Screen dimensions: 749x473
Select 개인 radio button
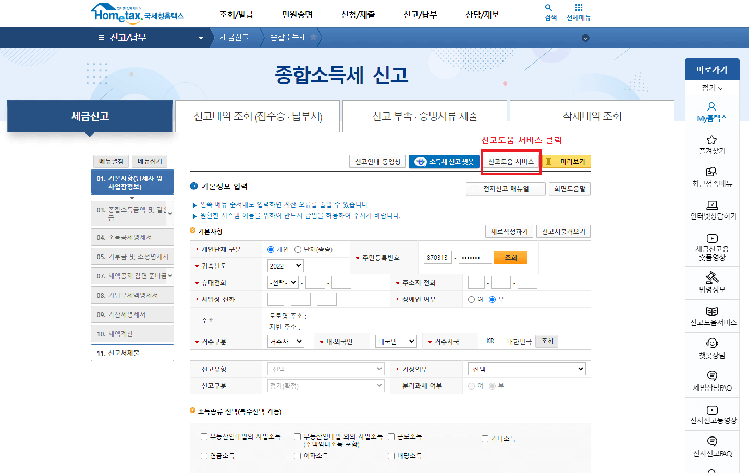(x=271, y=250)
